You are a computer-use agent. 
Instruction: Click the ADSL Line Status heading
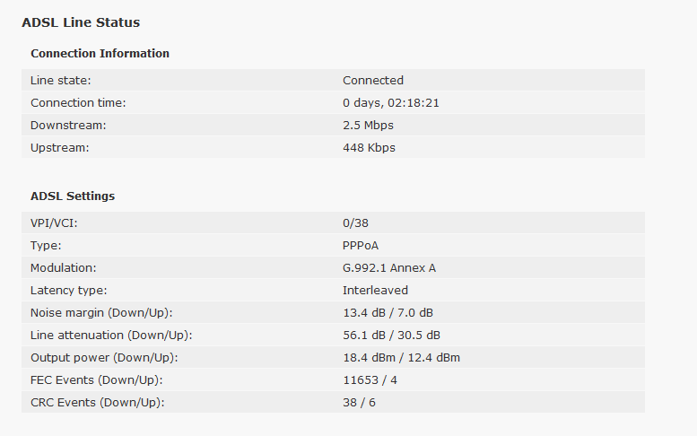[x=81, y=22]
